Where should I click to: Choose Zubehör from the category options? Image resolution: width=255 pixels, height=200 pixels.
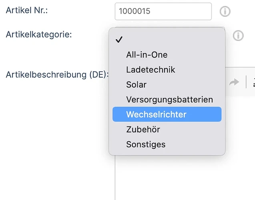coord(167,129)
